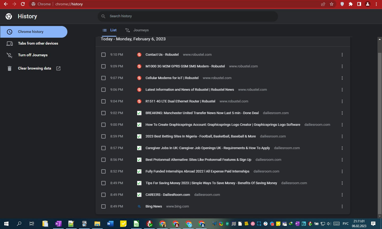Select checkbox for Graphicsprings Account entry

tap(103, 125)
